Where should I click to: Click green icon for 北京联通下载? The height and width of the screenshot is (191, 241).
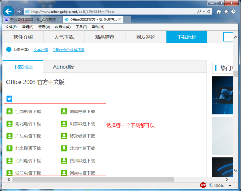[10, 148]
